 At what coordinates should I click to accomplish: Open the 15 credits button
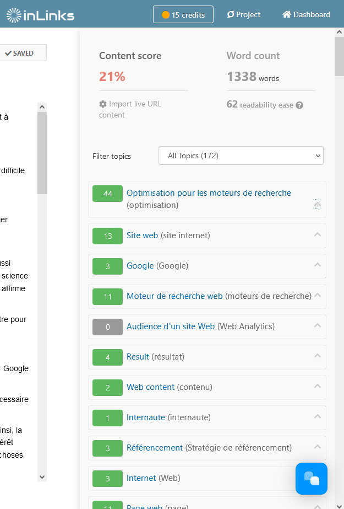point(183,15)
